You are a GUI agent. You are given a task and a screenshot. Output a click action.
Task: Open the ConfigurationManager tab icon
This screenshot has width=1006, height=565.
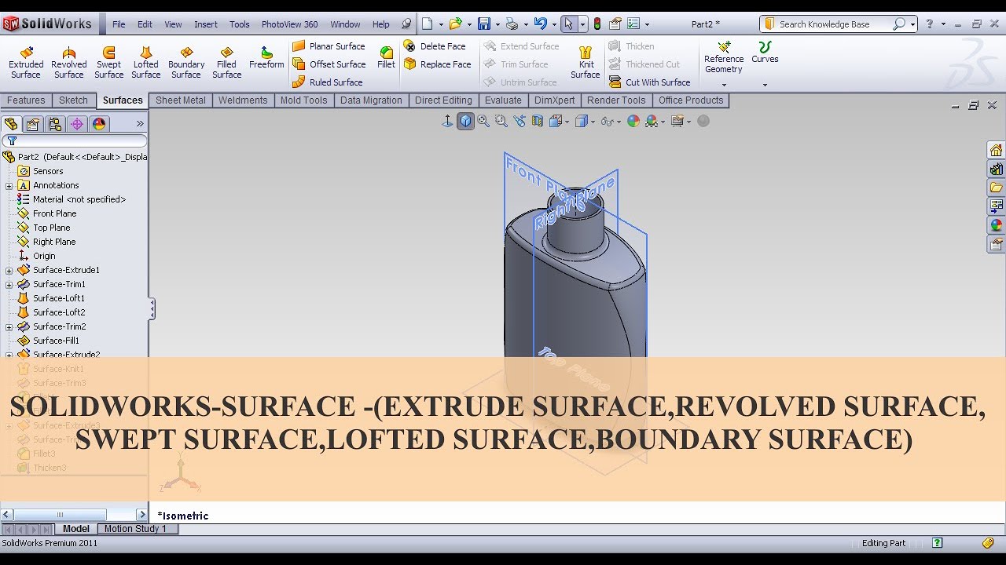point(55,124)
